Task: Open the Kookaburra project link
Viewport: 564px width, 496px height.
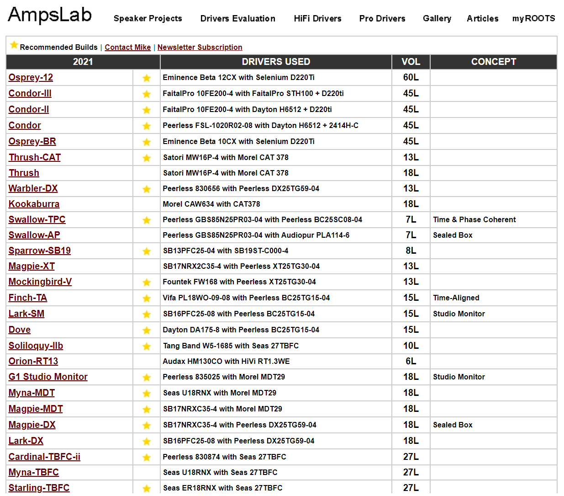Action: click(34, 204)
